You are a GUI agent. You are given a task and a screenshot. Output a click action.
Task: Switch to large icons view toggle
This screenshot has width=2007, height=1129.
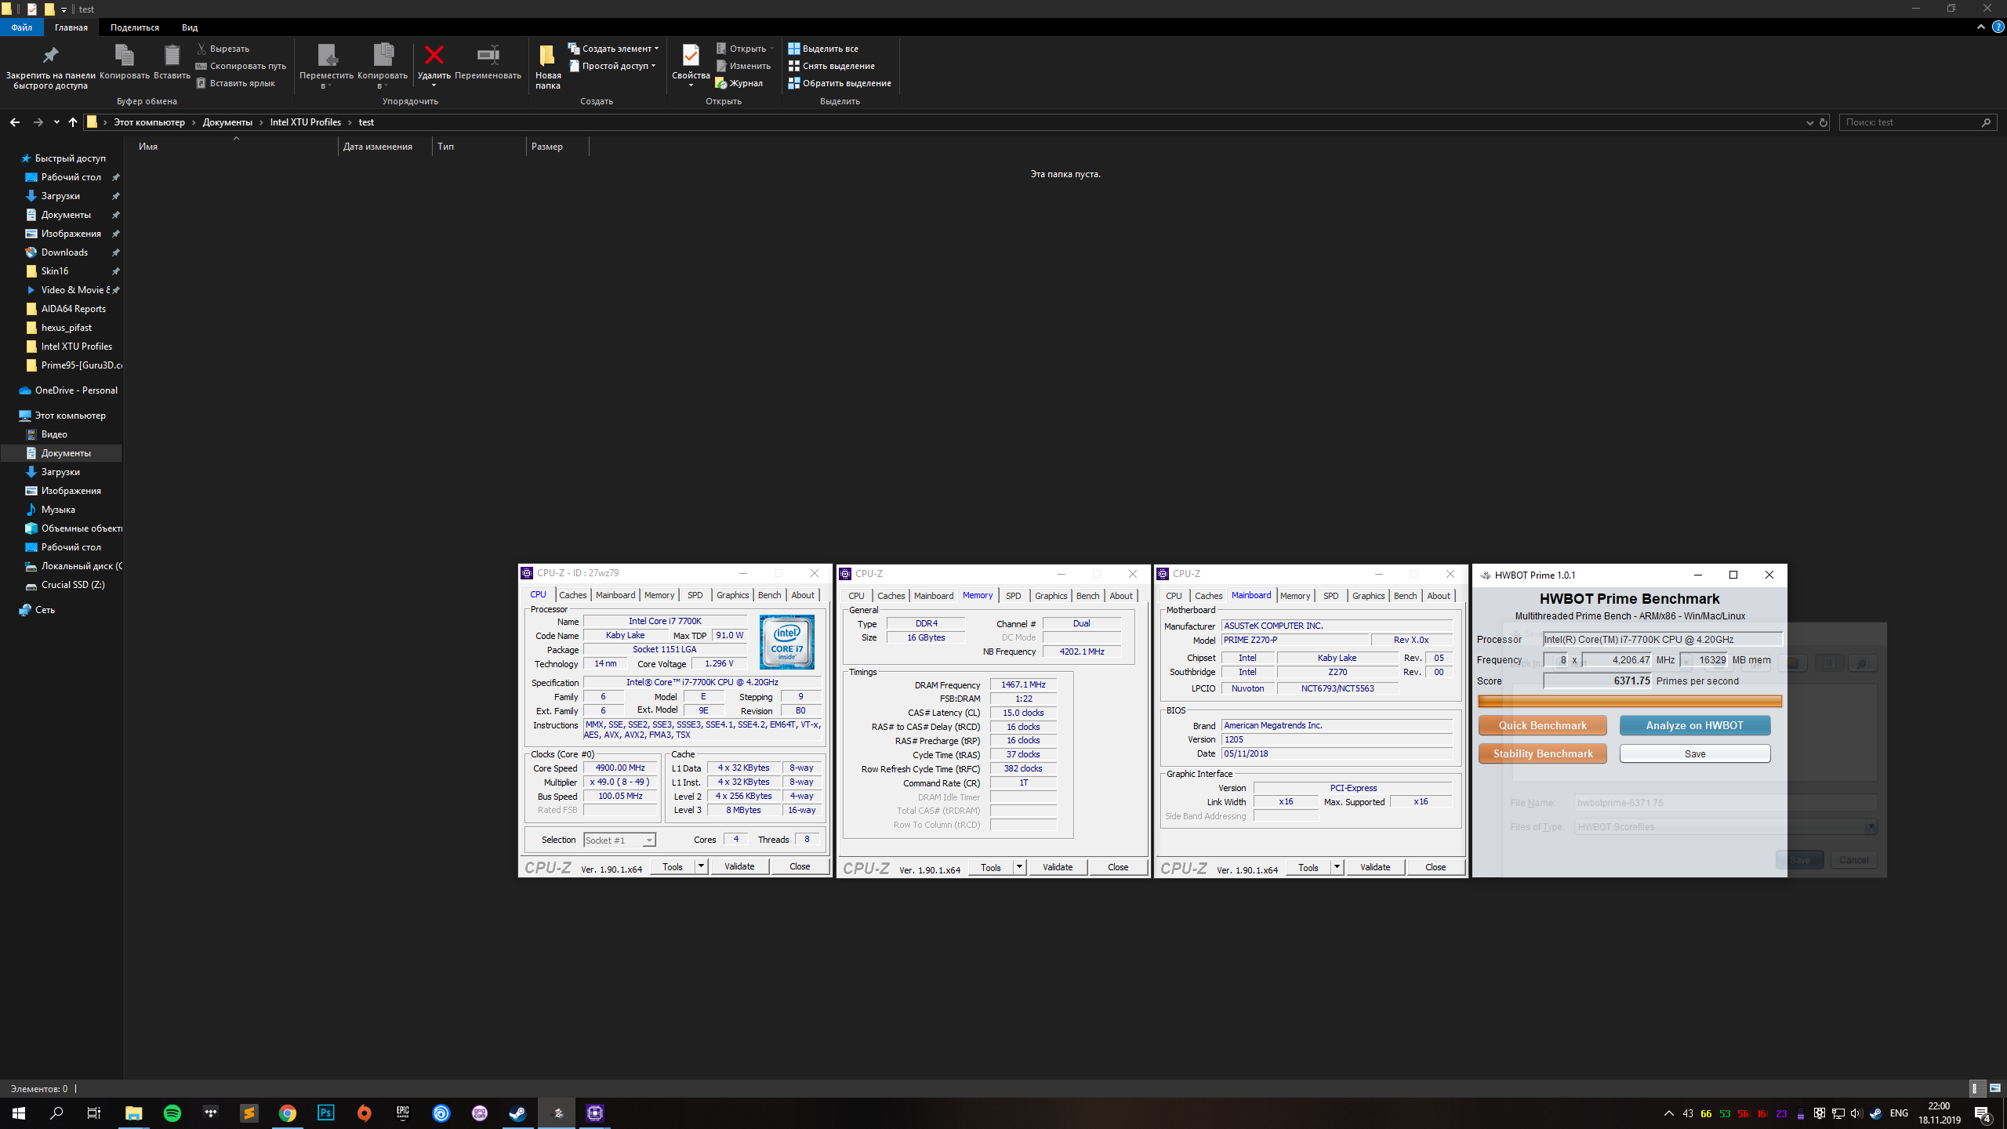click(1995, 1088)
